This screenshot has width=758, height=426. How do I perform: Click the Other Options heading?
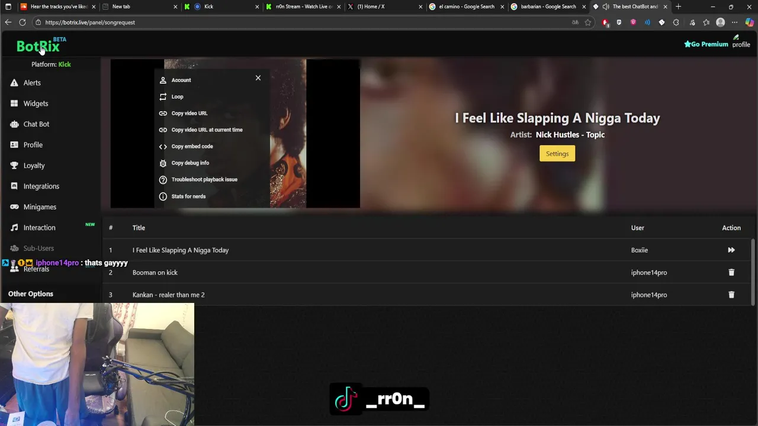(31, 294)
